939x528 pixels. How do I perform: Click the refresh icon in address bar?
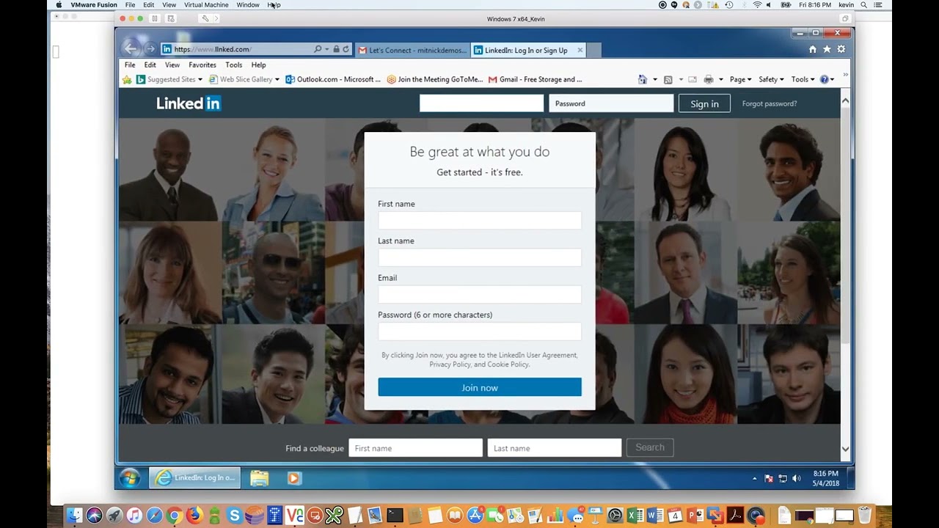tap(346, 49)
